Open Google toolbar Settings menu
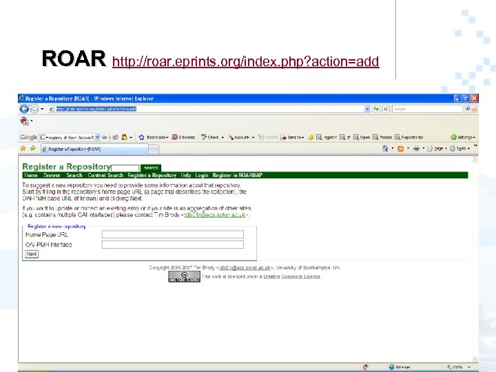 pos(463,137)
